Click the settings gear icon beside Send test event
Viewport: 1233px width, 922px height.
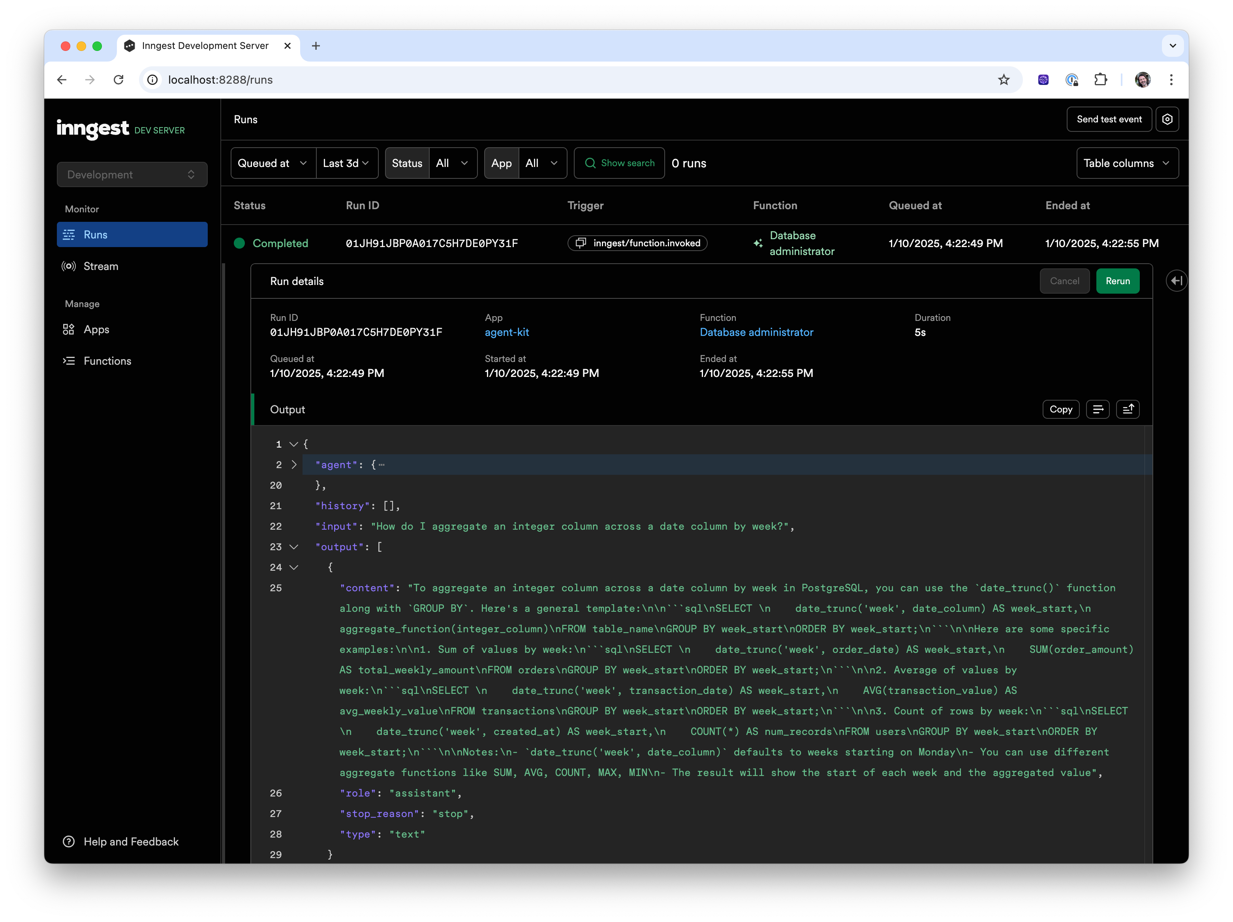[1167, 119]
